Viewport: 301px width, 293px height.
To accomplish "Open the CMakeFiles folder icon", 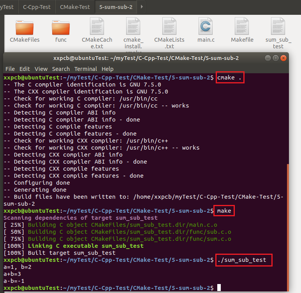I will coord(25,28).
